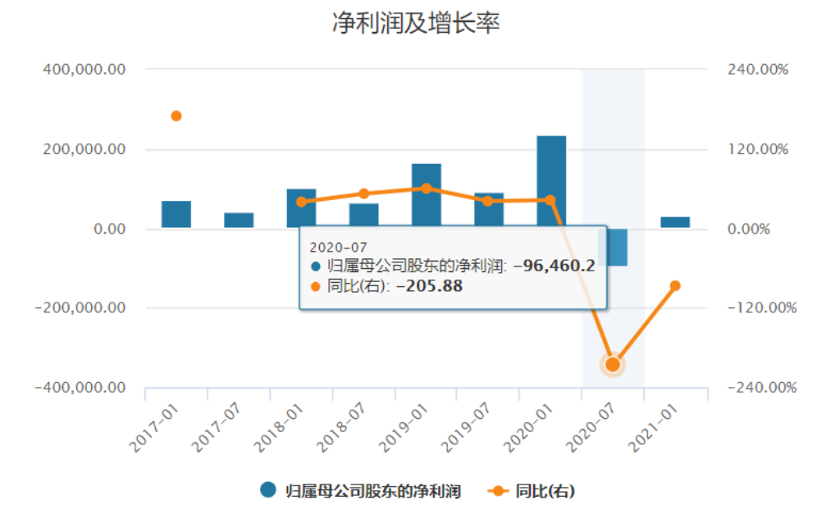Click the highlighted orange point at 2020-07
This screenshot has height=514, width=817.
613,365
